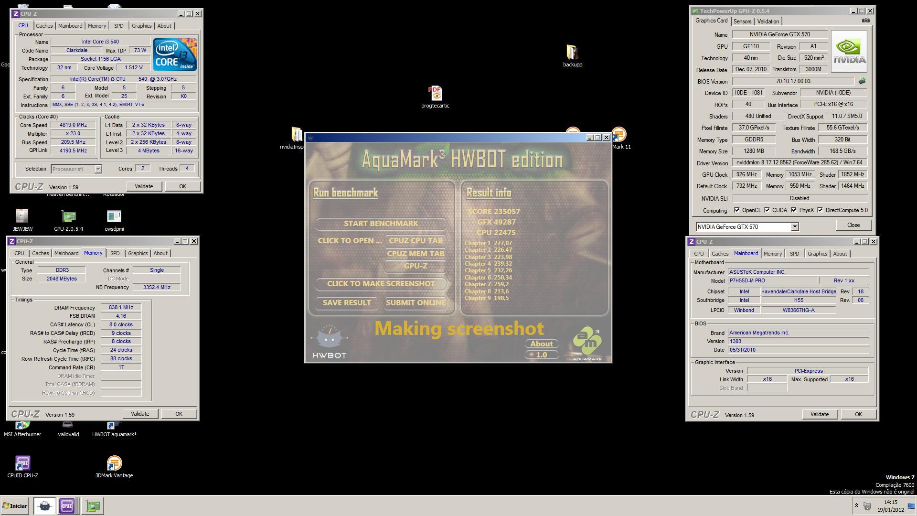Click CPUZ CPU TAB button
Viewport: 917px width, 516px height.
tap(416, 241)
